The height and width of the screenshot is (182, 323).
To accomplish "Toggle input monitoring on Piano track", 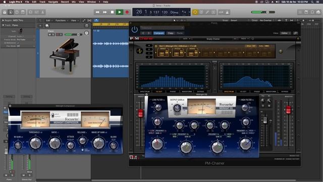I will coord(61,34).
